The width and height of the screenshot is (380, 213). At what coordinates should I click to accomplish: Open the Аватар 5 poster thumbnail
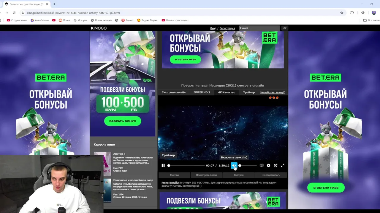[103, 164]
